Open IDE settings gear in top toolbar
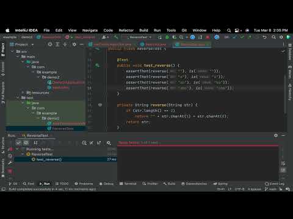This screenshot has width=293, height=219. click(x=281, y=37)
